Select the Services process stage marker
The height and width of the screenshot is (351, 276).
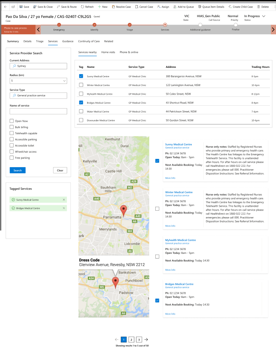165,25
